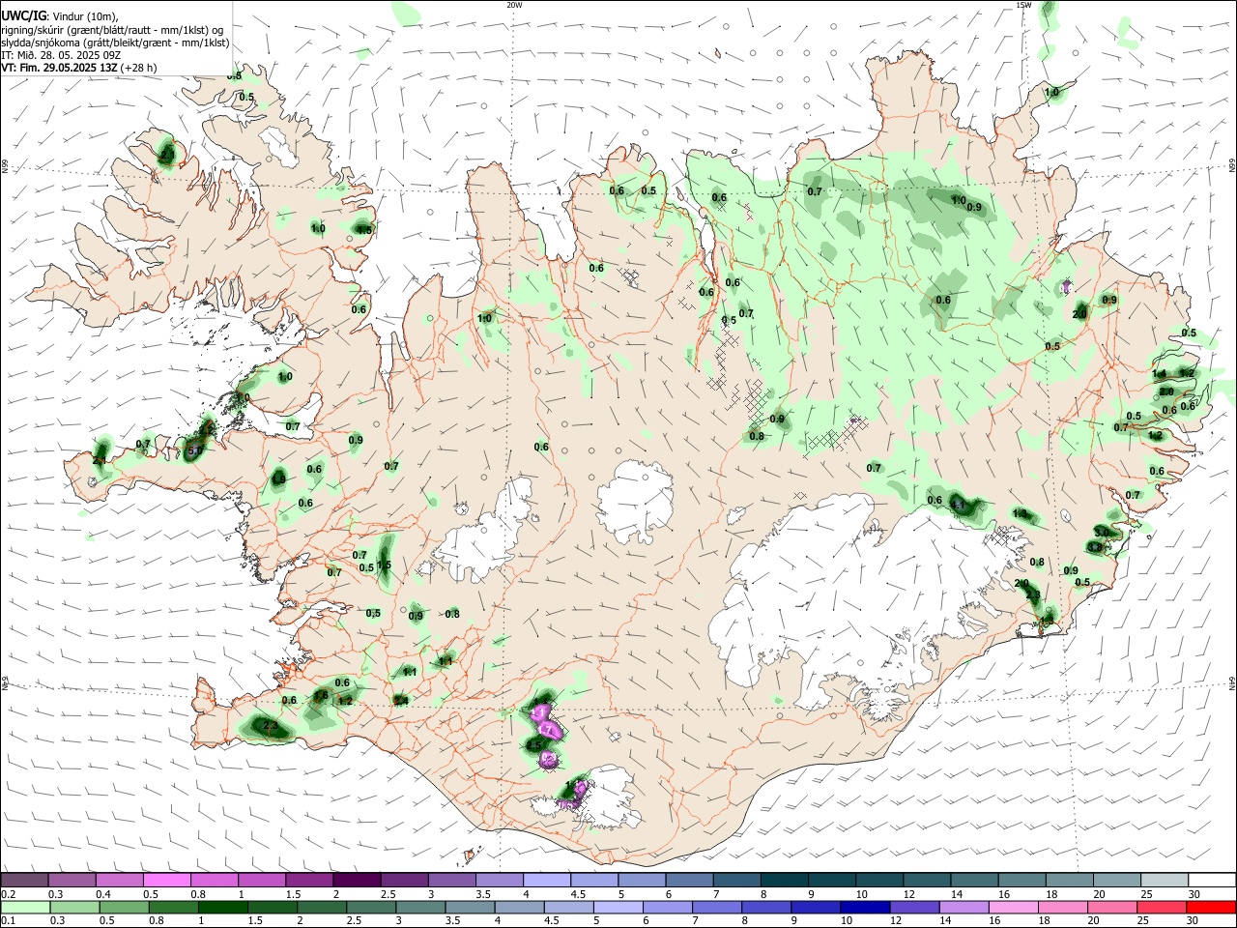The width and height of the screenshot is (1237, 928).
Task: Click the "UWC/IG" title text
Action: (24, 16)
